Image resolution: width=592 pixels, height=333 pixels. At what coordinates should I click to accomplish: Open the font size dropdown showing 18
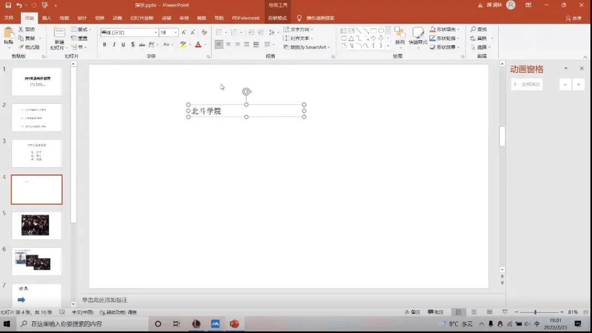coord(176,32)
